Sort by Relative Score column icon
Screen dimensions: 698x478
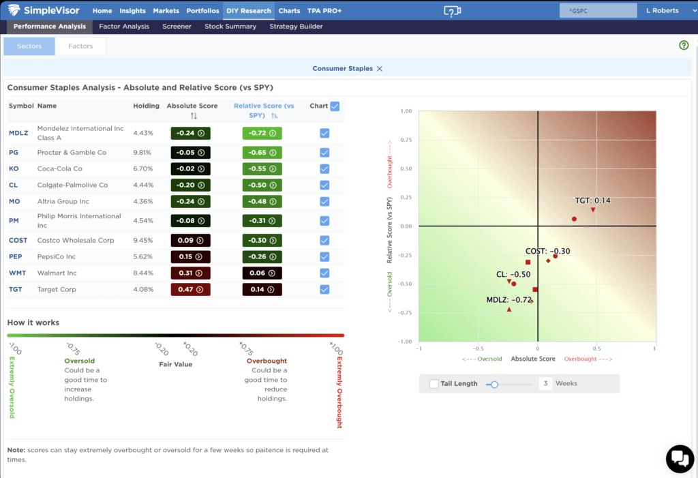[x=275, y=117]
